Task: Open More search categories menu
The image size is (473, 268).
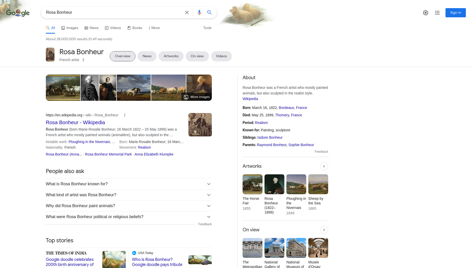Action: [x=154, y=28]
